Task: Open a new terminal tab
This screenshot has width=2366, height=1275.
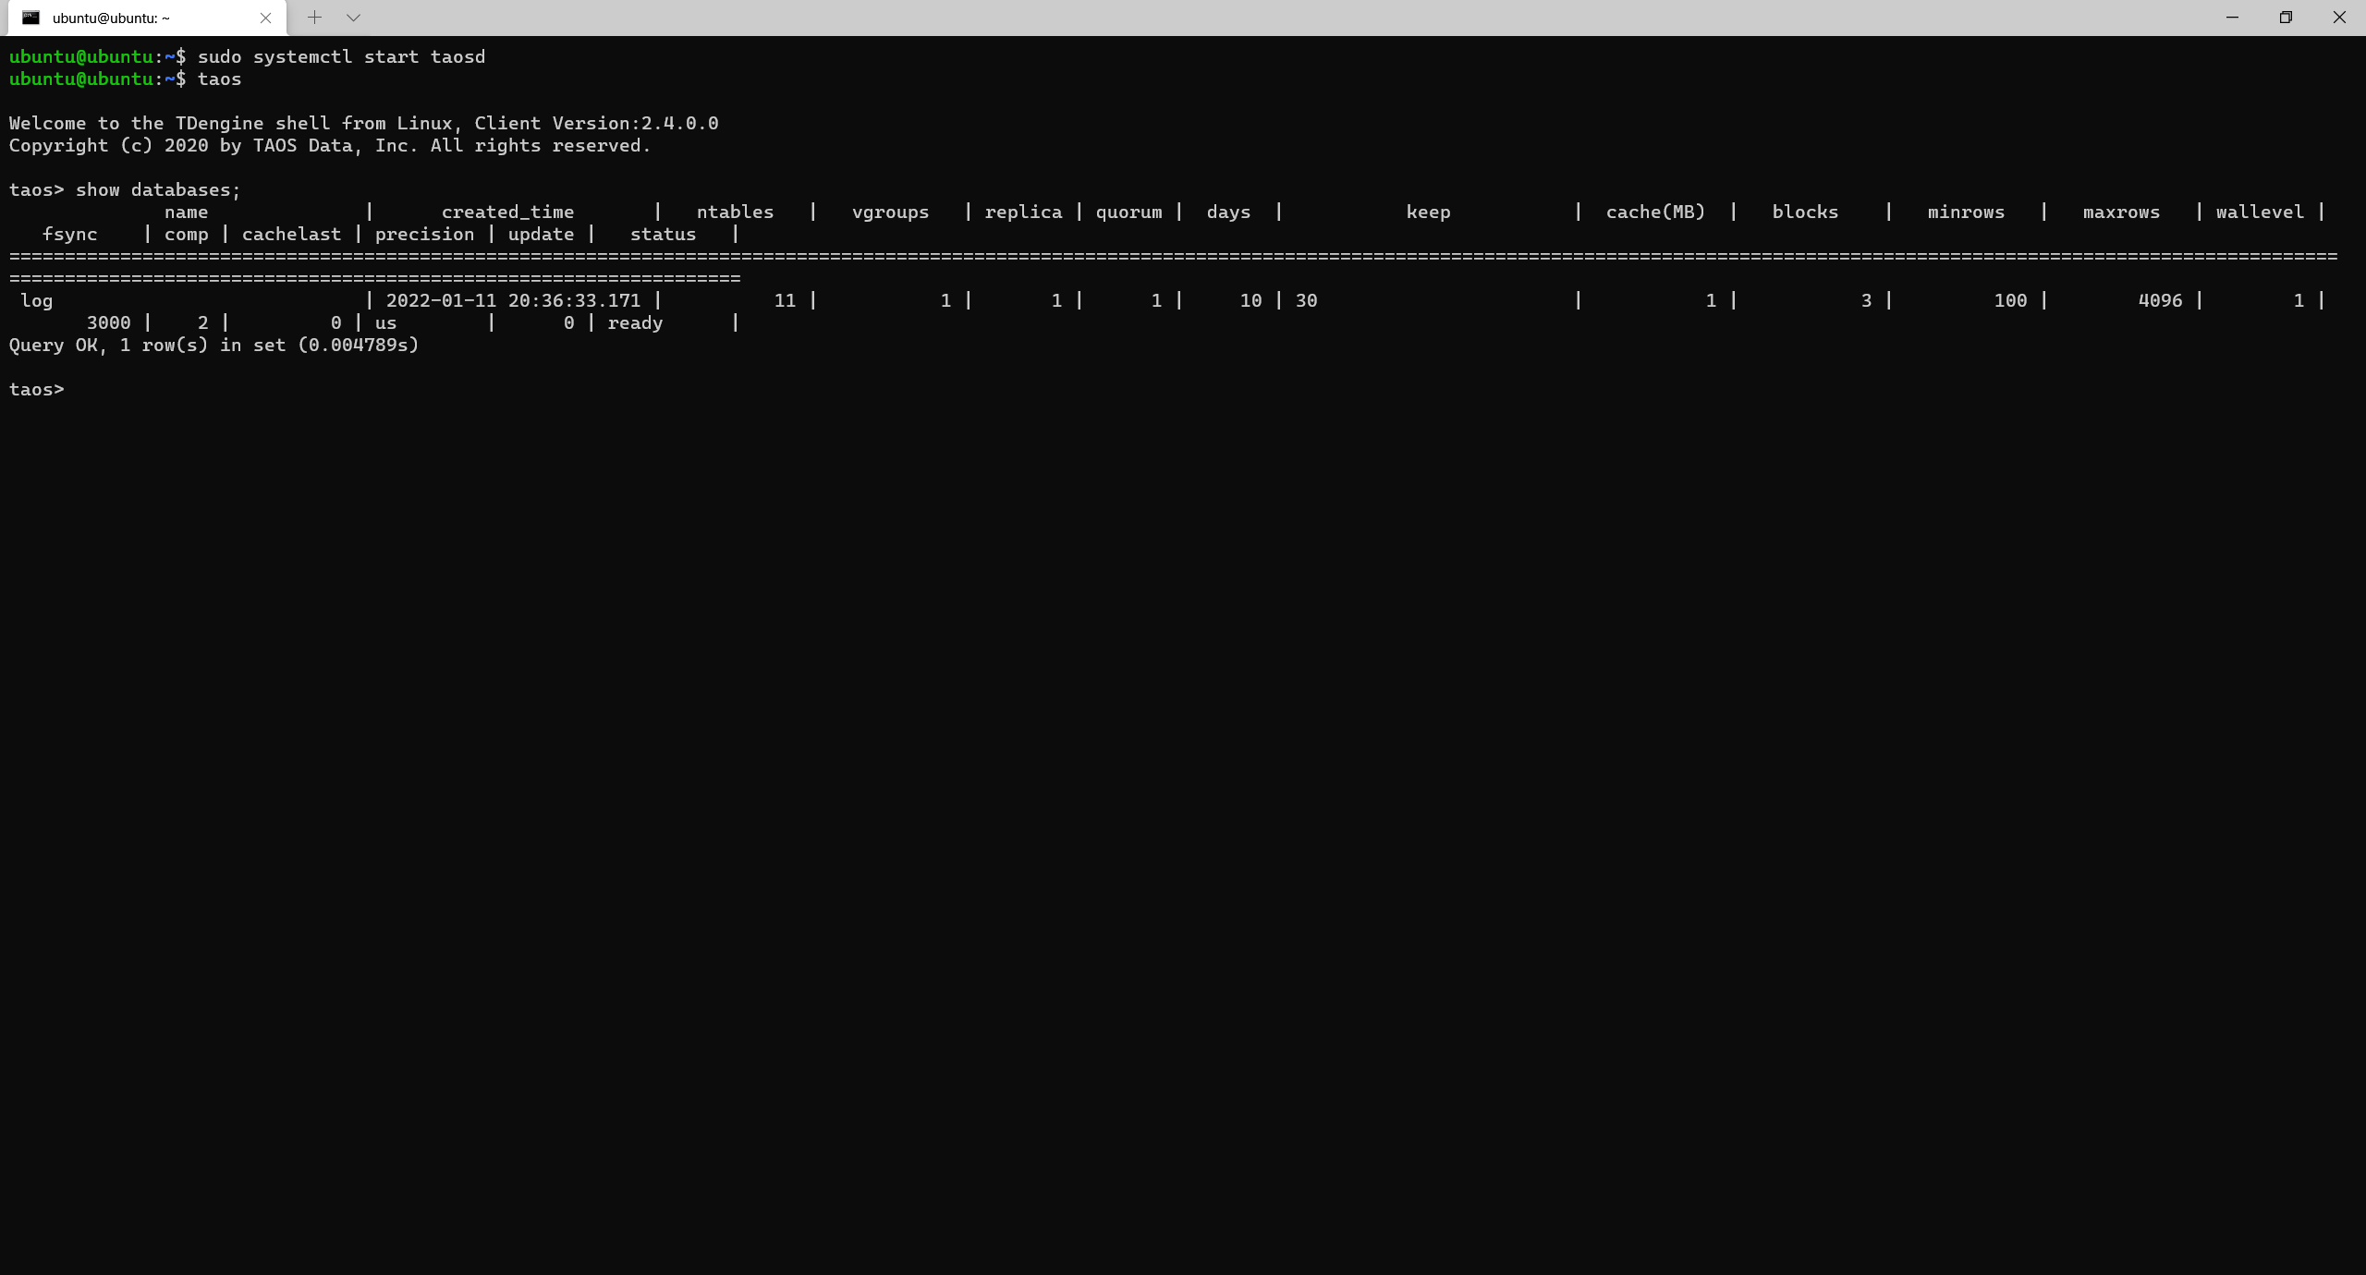Action: click(x=314, y=18)
